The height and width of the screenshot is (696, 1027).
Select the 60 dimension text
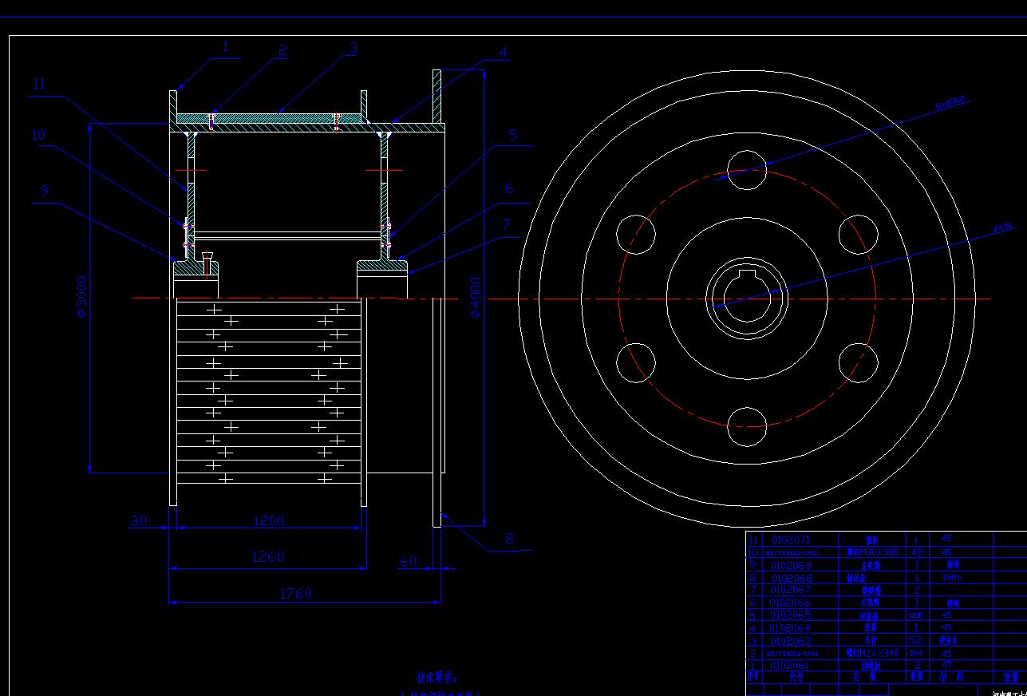[408, 561]
